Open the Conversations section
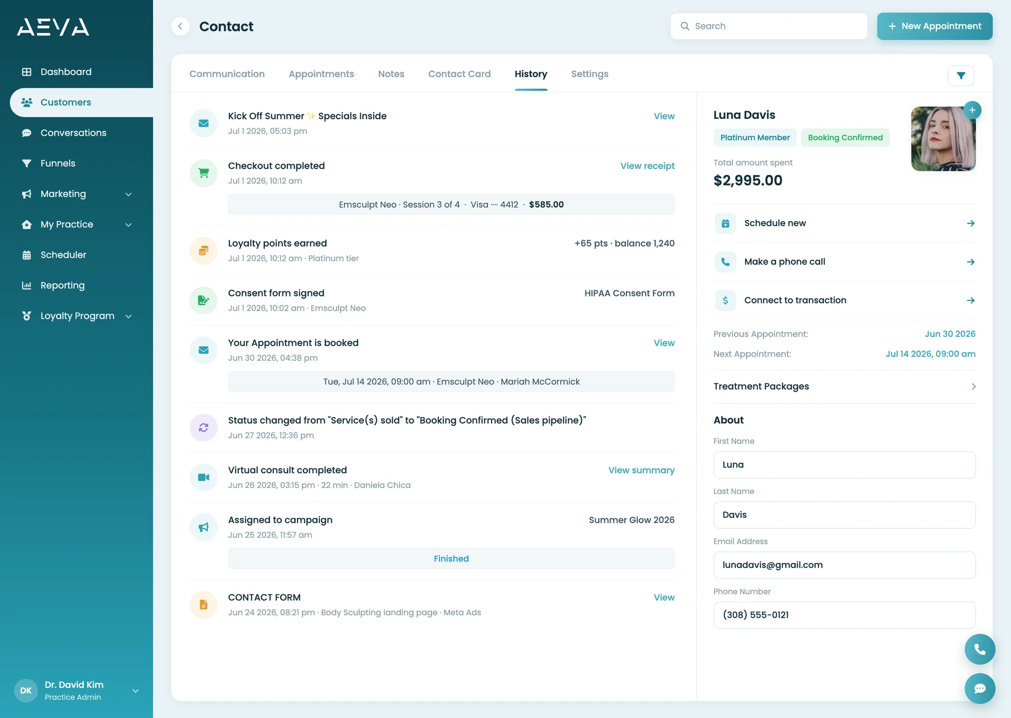 (73, 133)
